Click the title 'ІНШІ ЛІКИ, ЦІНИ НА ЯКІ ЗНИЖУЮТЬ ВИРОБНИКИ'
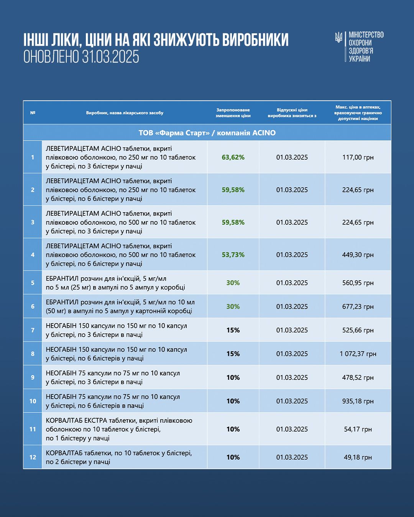The image size is (414, 517). click(x=156, y=40)
